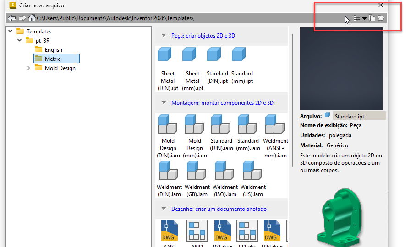
Task: Choose the BSI.idw drawing template icon
Action: point(247,231)
